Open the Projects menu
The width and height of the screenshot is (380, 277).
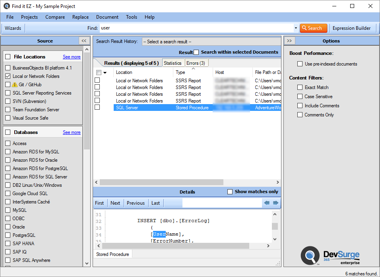pyautogui.click(x=29, y=17)
